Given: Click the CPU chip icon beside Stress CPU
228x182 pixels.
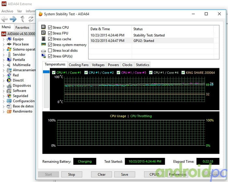Looking at the screenshot, I should [43, 27].
